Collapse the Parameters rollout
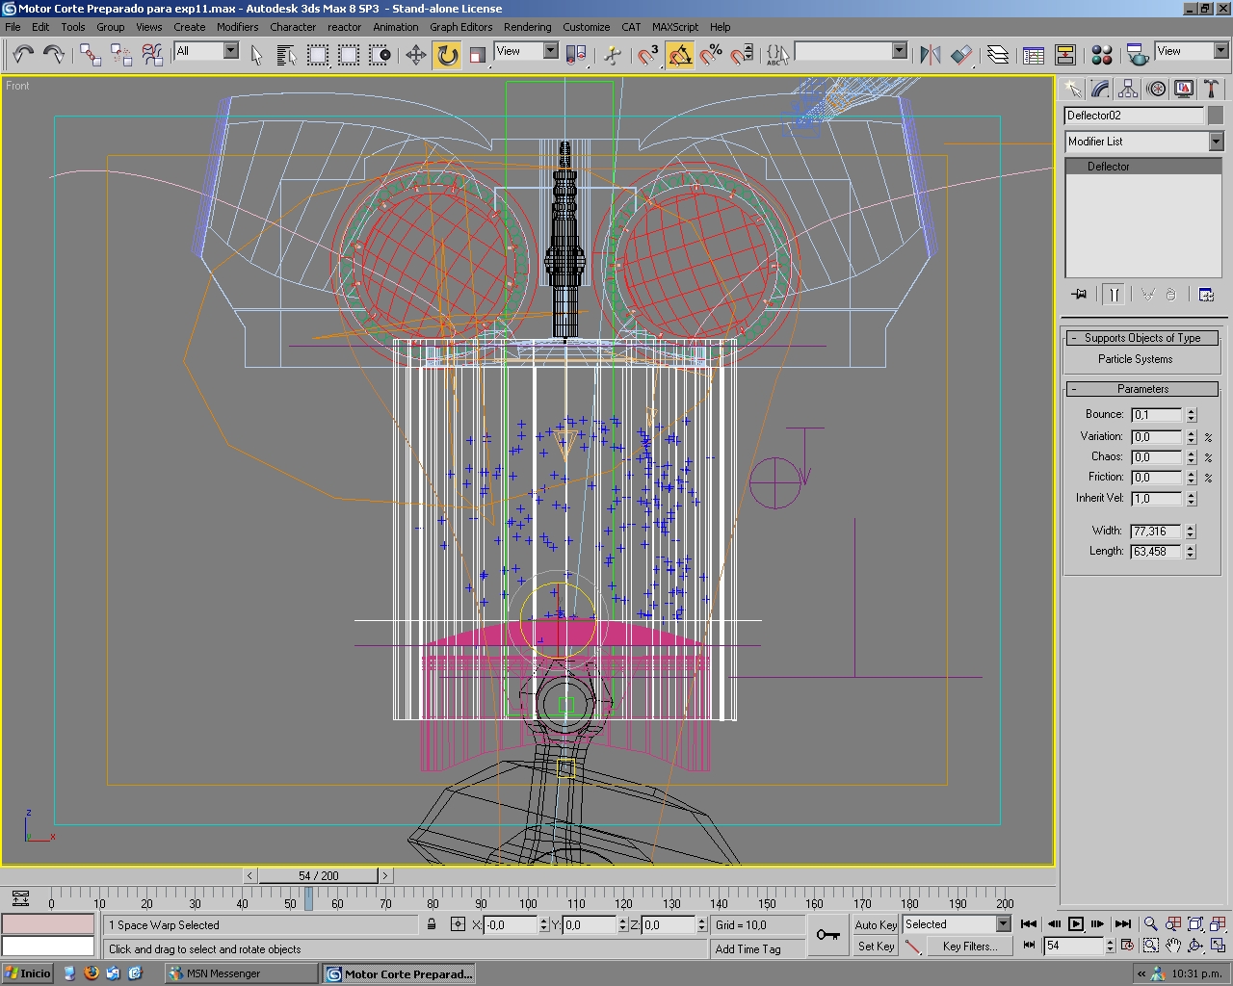The height and width of the screenshot is (986, 1233). click(x=1142, y=389)
